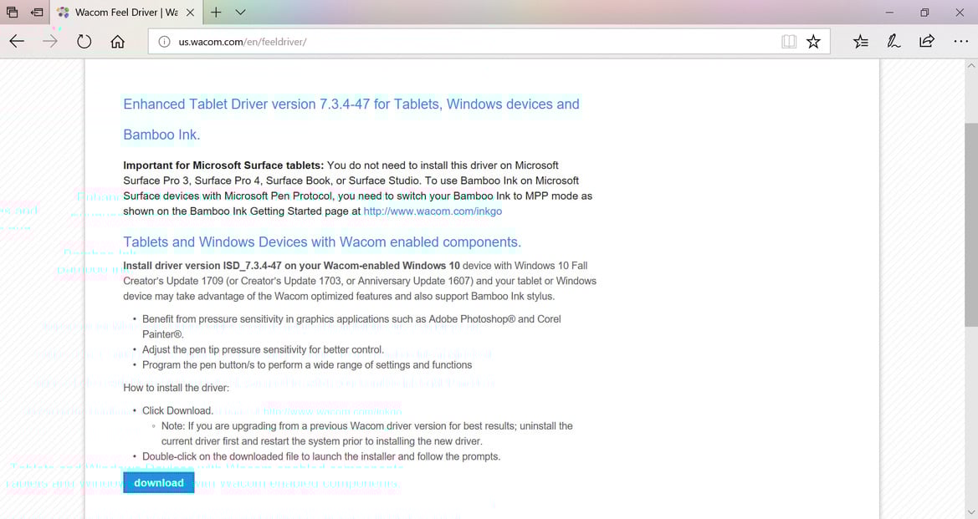This screenshot has height=519, width=978.
Task: Open the Favorites hub icon
Action: click(x=861, y=42)
